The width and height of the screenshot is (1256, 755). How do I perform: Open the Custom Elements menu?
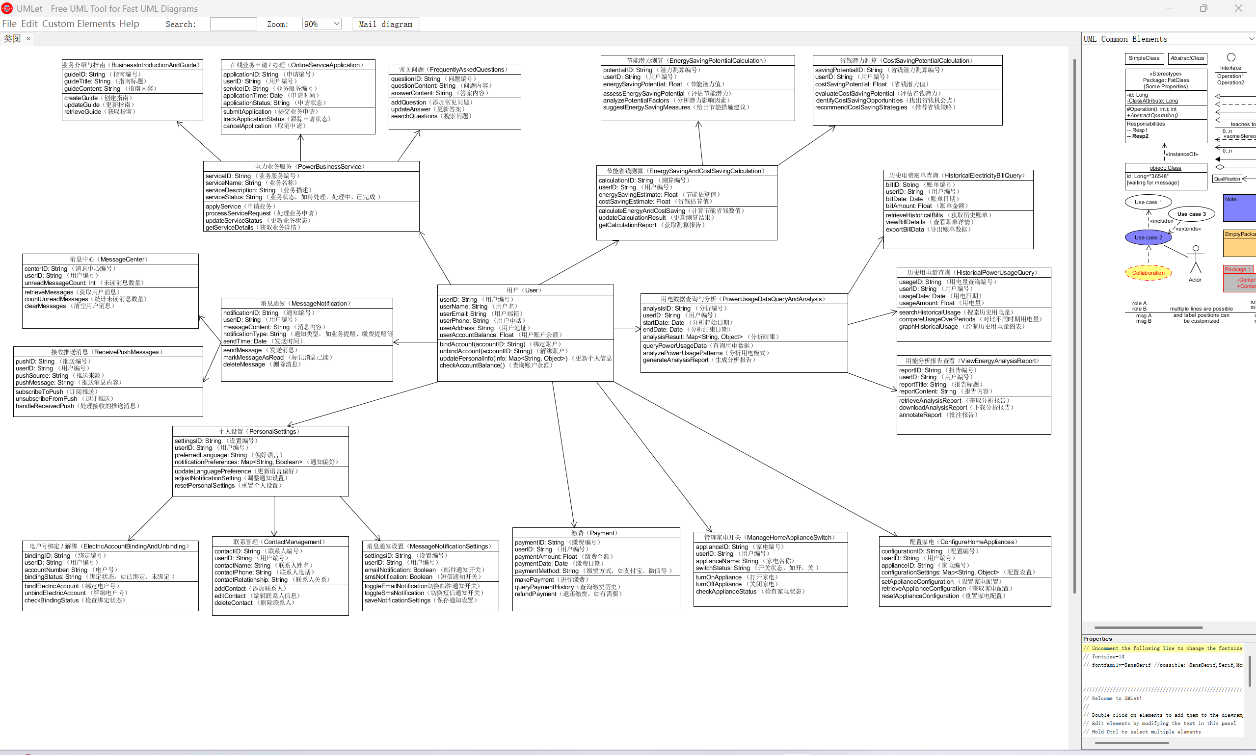(79, 24)
